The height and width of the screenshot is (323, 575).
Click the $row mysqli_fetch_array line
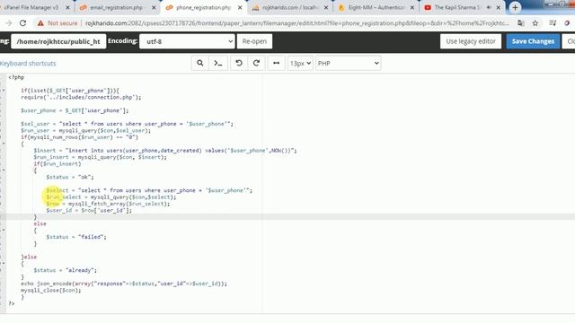point(108,204)
